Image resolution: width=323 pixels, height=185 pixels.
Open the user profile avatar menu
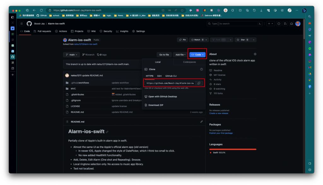[298, 24]
